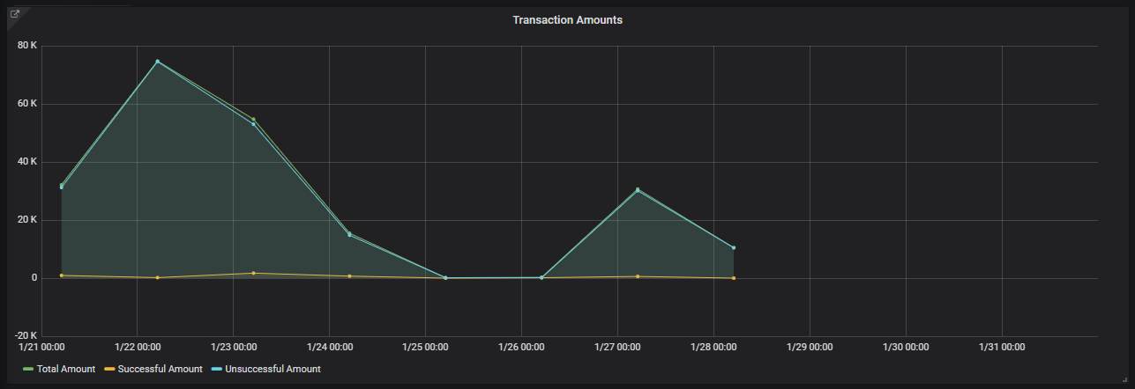This screenshot has height=389, width=1135.
Task: Click the 40 K y-axis label
Action: click(27, 162)
